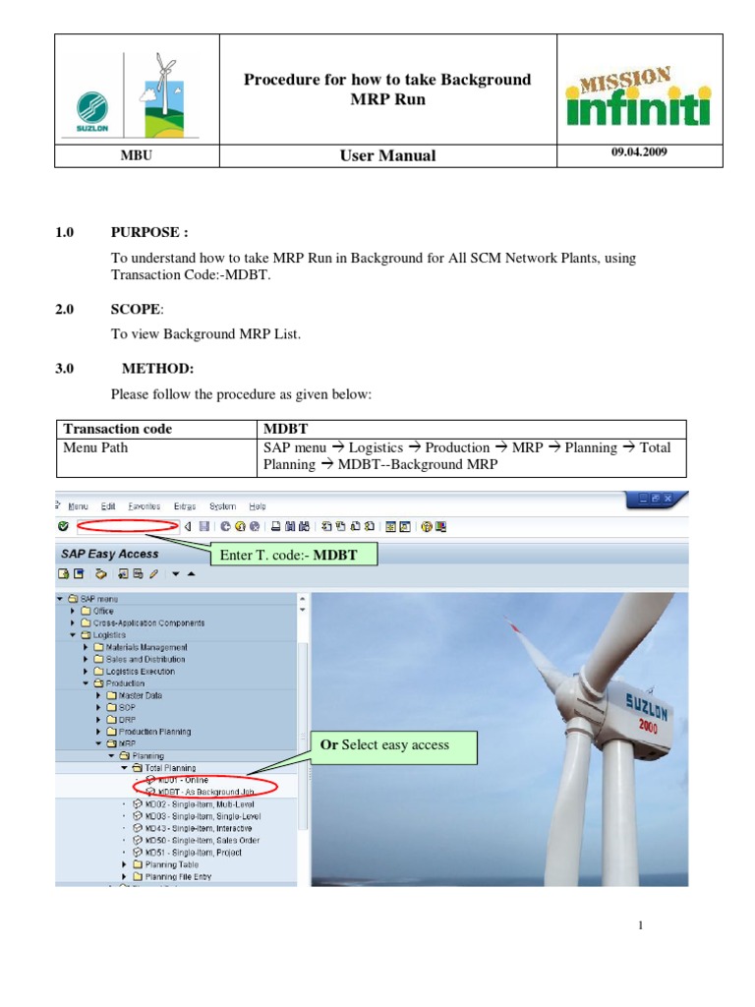Click the Save diskette icon
755x1007 pixels.
click(x=204, y=527)
